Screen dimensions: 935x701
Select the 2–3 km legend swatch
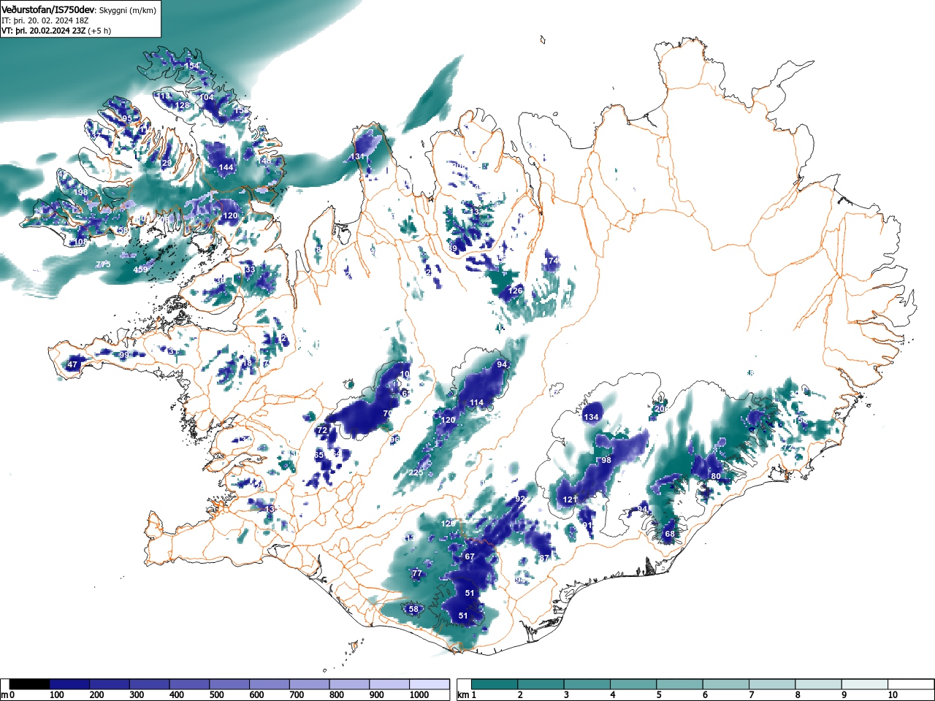click(542, 684)
